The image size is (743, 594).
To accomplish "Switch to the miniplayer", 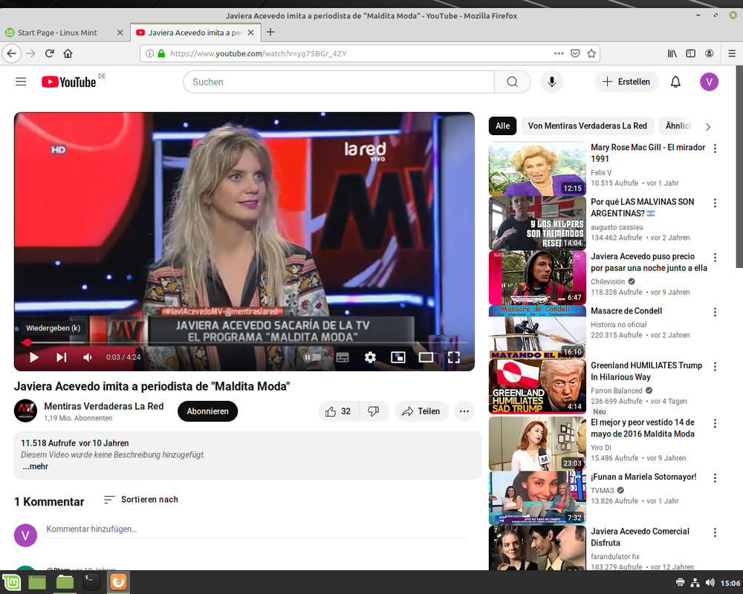I will 398,357.
